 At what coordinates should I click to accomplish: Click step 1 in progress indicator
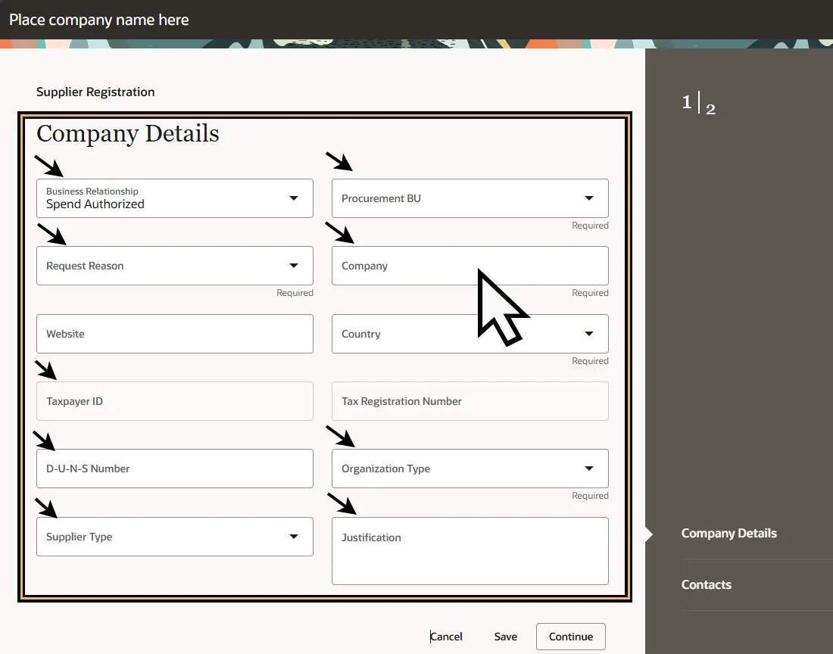pyautogui.click(x=686, y=102)
